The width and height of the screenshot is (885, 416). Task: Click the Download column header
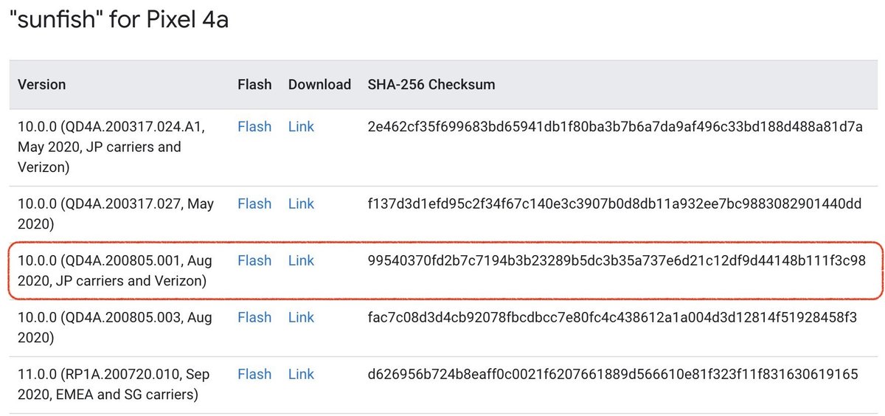coord(319,84)
